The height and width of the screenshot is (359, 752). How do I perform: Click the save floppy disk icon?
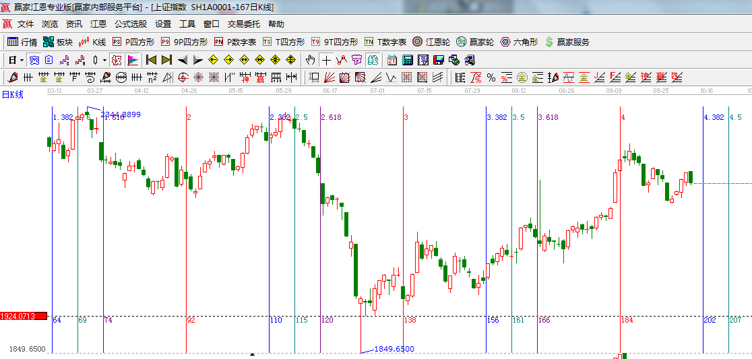click(439, 60)
